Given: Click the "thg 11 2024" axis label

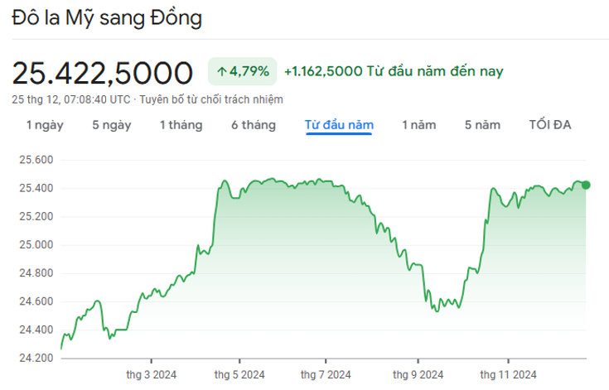Looking at the screenshot, I should (508, 375).
